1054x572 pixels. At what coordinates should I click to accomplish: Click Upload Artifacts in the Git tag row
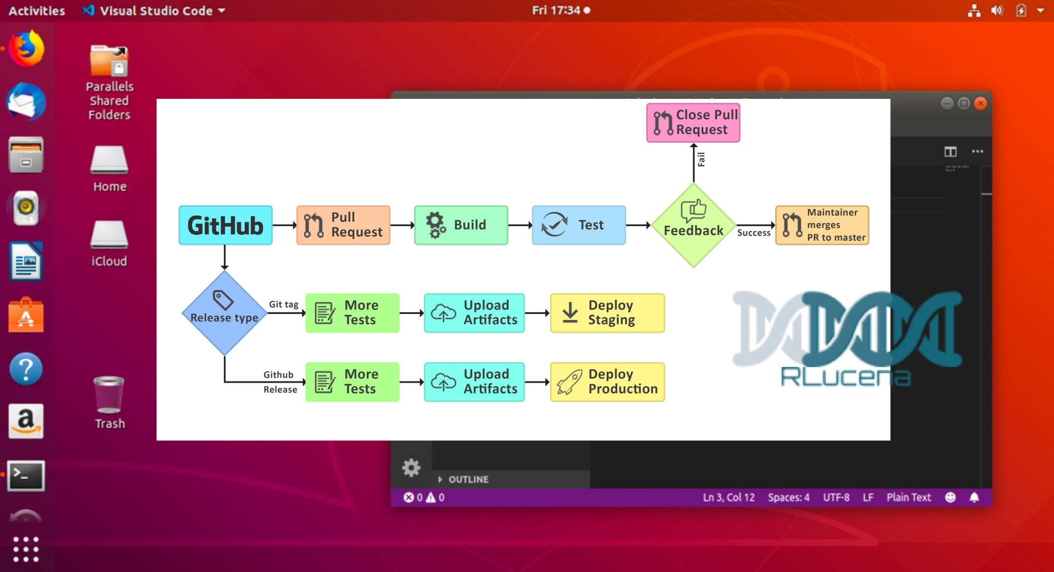pyautogui.click(x=474, y=313)
